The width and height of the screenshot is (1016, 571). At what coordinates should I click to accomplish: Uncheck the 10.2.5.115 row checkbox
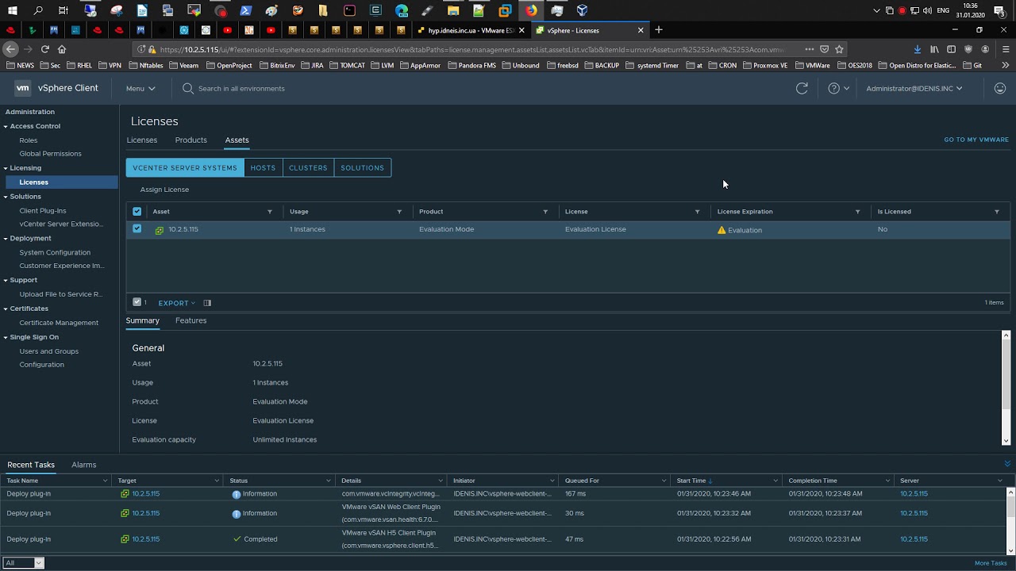pyautogui.click(x=137, y=229)
